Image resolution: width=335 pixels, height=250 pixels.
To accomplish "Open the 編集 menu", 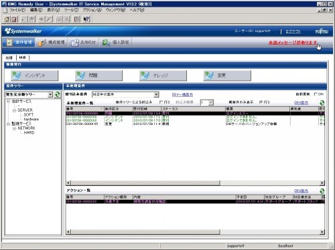I will point(36,10).
